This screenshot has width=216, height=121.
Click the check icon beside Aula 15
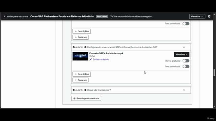(x=74, y=90)
